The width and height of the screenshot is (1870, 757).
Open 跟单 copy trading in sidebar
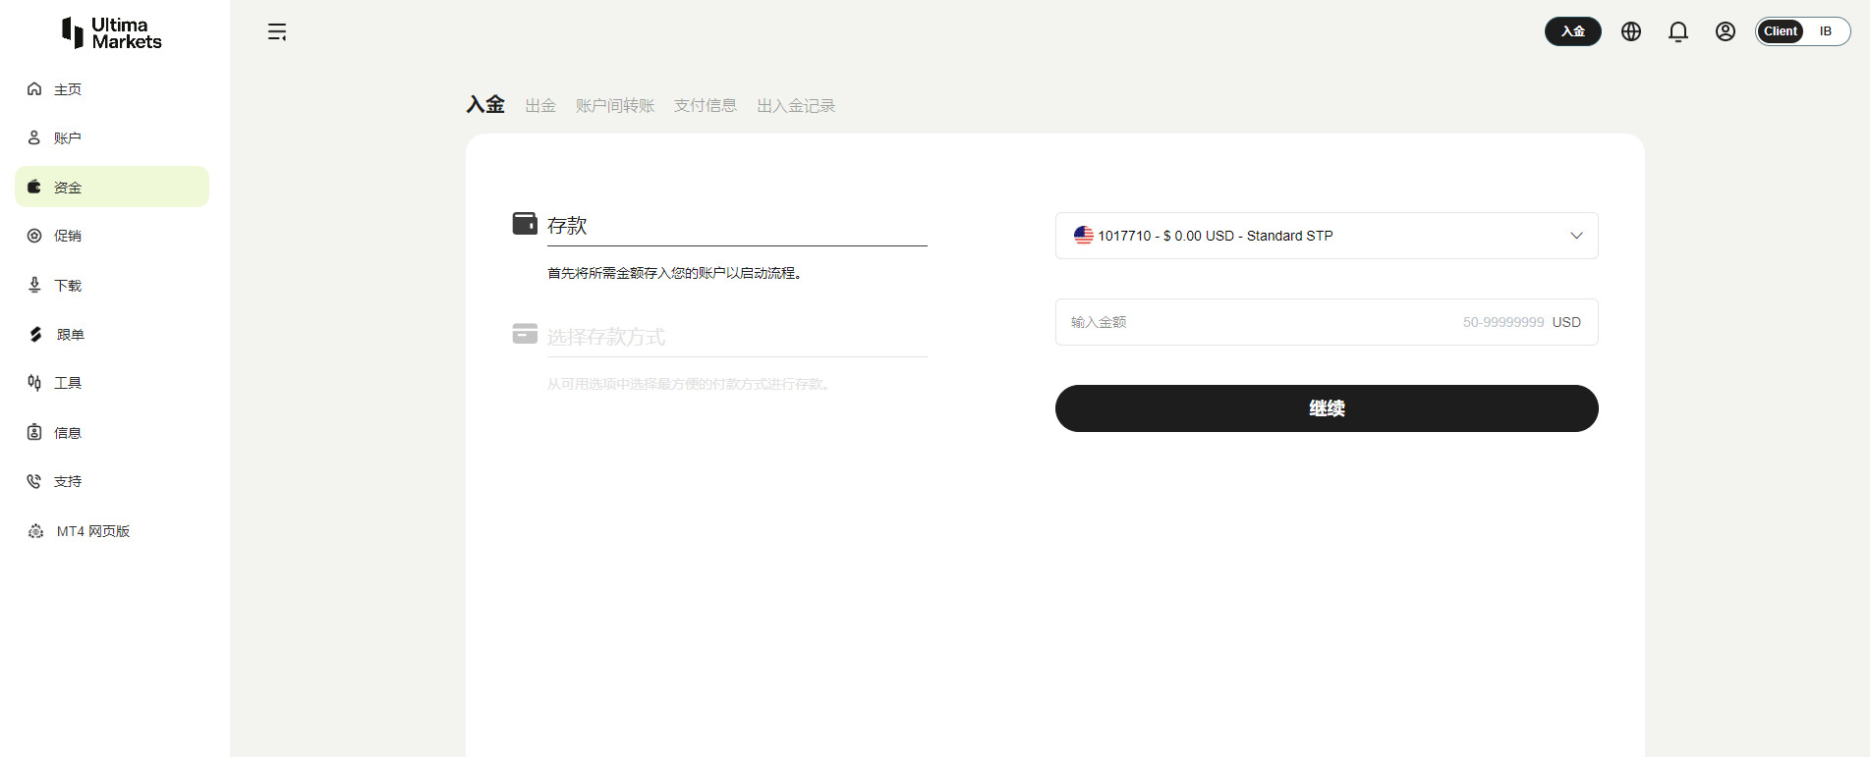point(70,335)
